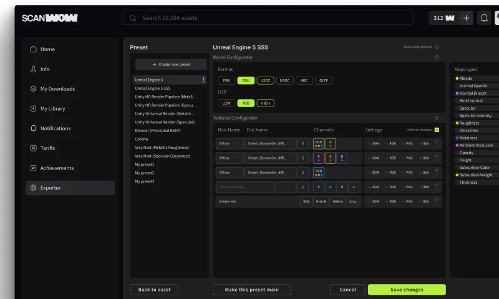Screen dimensions: 499x299
Task: Toggle the HIGH level of detail
Action: point(265,103)
